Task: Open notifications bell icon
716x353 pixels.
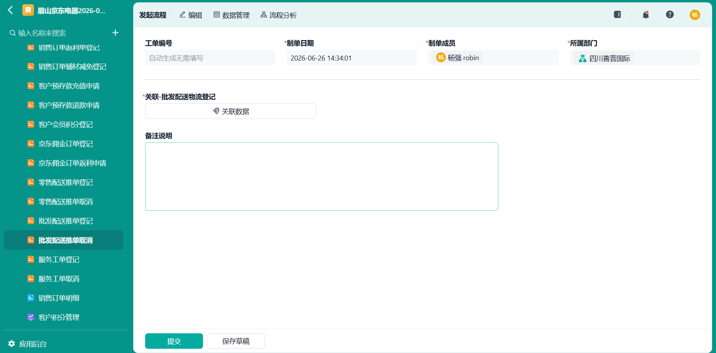Action: [646, 15]
